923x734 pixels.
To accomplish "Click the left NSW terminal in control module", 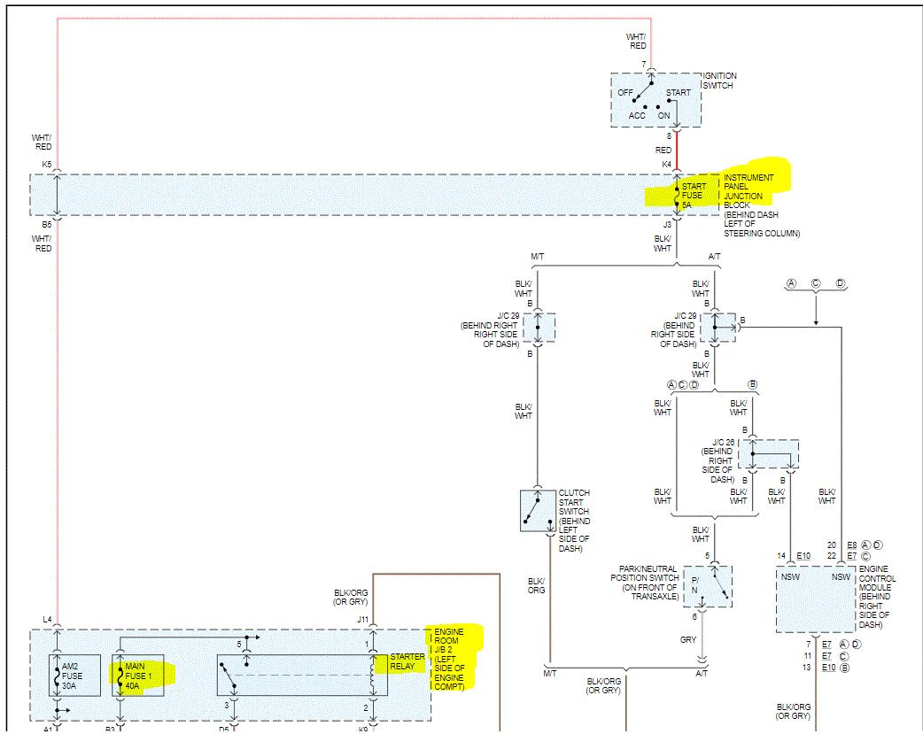I will (x=790, y=576).
